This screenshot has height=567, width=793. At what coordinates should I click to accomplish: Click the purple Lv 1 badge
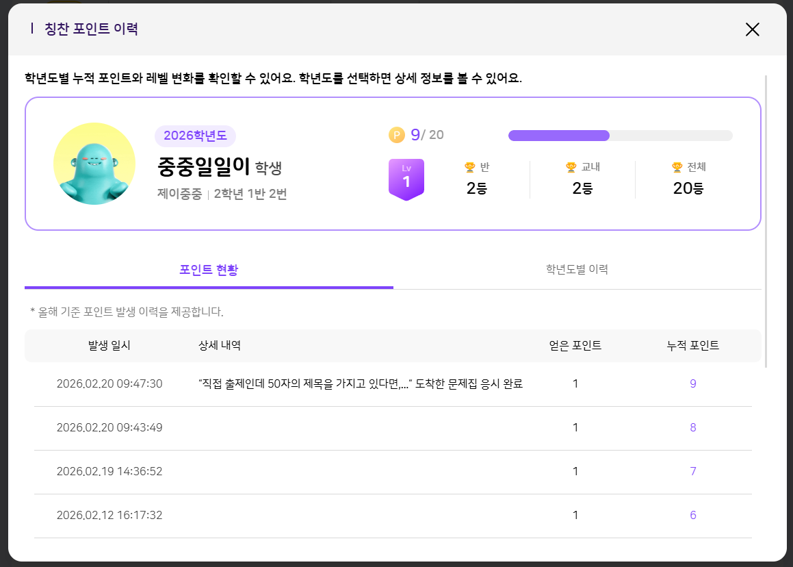coord(406,179)
